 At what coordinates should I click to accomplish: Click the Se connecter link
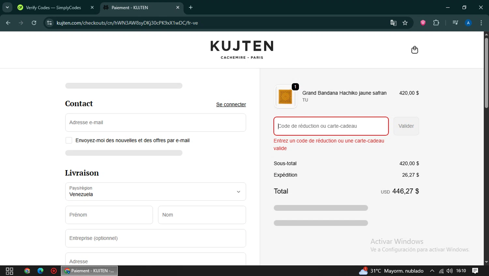coord(231,104)
